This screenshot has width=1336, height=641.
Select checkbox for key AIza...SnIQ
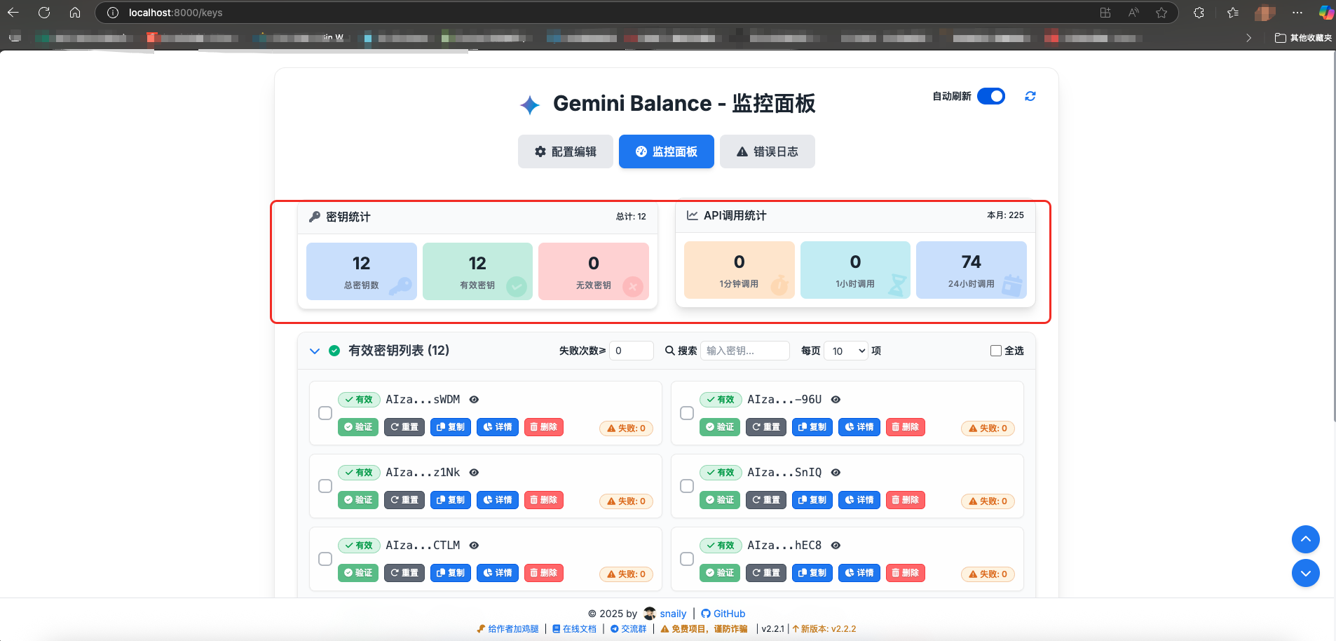[x=687, y=486]
